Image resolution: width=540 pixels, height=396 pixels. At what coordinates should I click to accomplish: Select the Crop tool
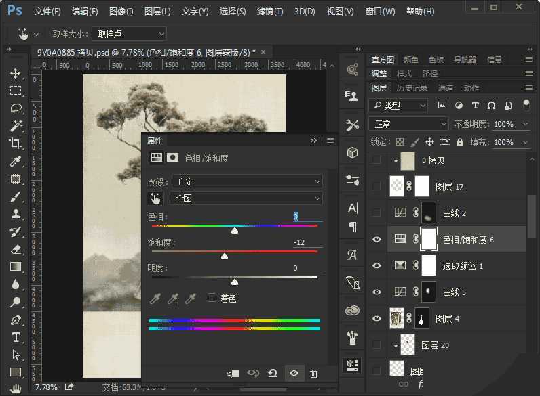point(15,144)
